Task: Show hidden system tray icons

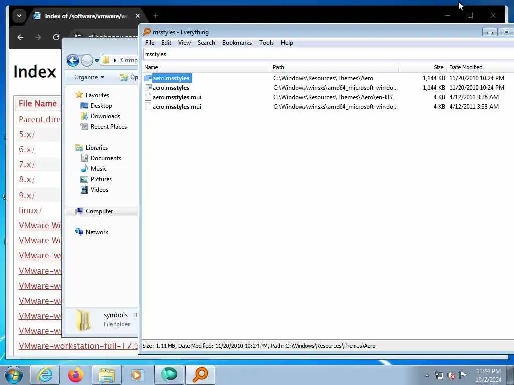Action: 427,376
